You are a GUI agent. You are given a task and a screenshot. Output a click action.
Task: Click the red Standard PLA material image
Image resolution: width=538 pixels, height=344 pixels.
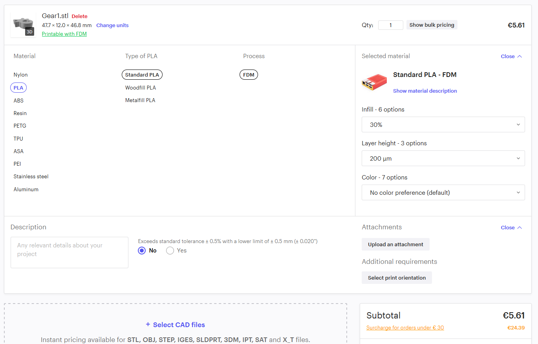point(374,82)
